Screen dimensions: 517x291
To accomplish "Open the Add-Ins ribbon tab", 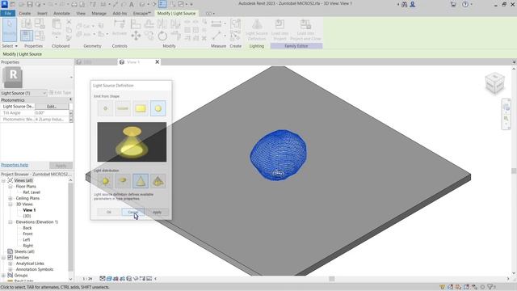I will point(120,14).
